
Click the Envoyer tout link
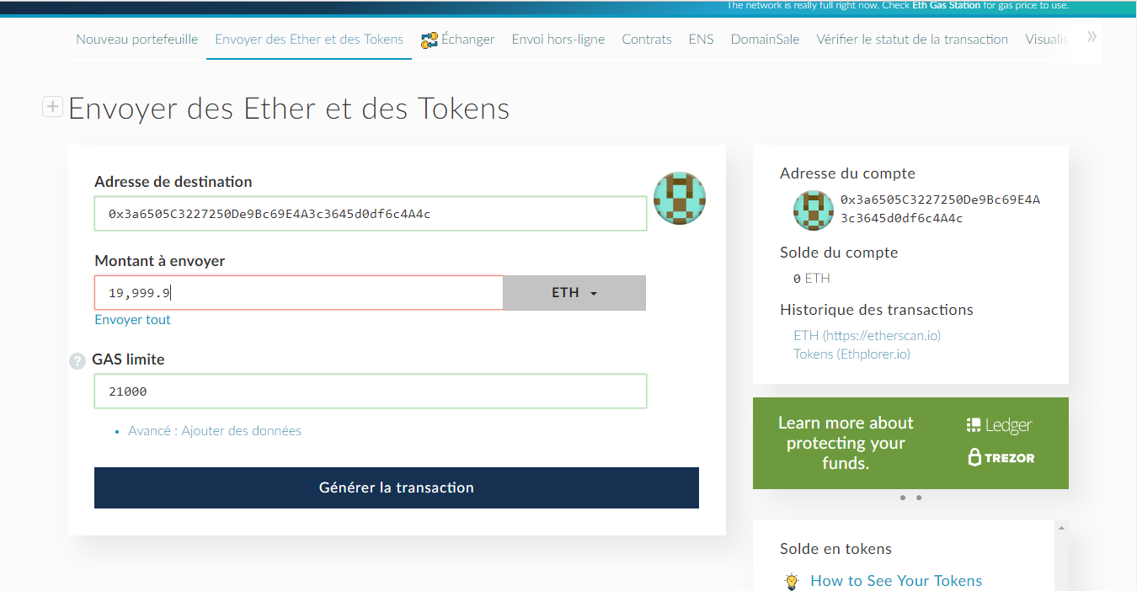[x=132, y=320]
